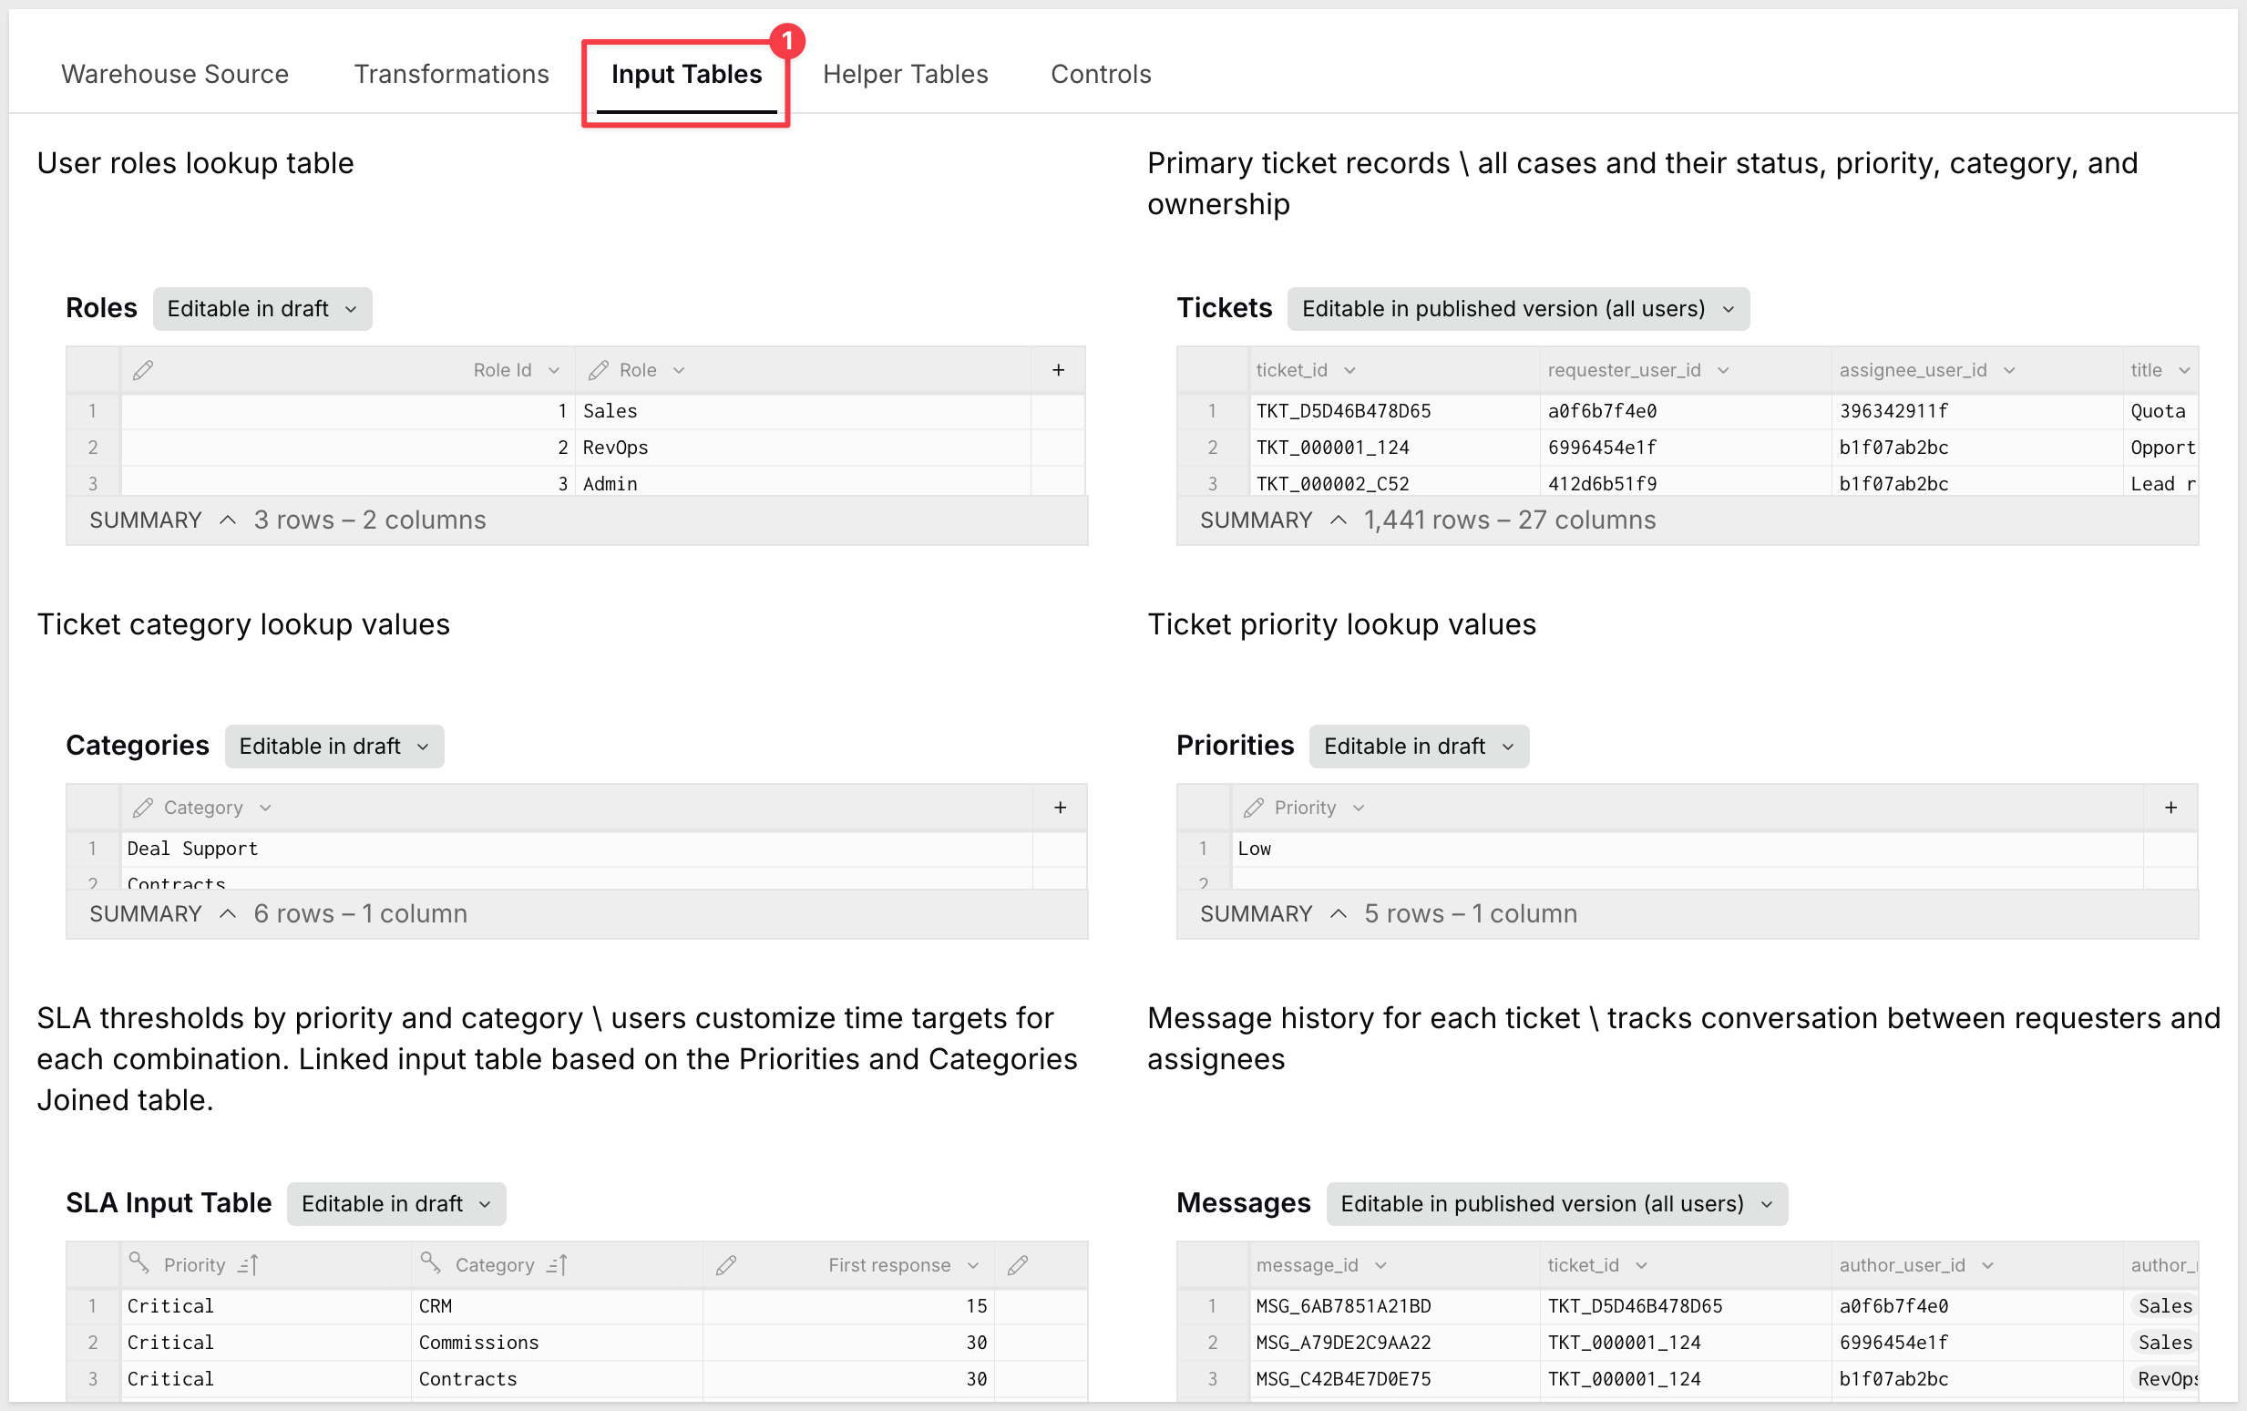Open First response column menu
Screen dimensions: 2247x1411
[973, 1265]
